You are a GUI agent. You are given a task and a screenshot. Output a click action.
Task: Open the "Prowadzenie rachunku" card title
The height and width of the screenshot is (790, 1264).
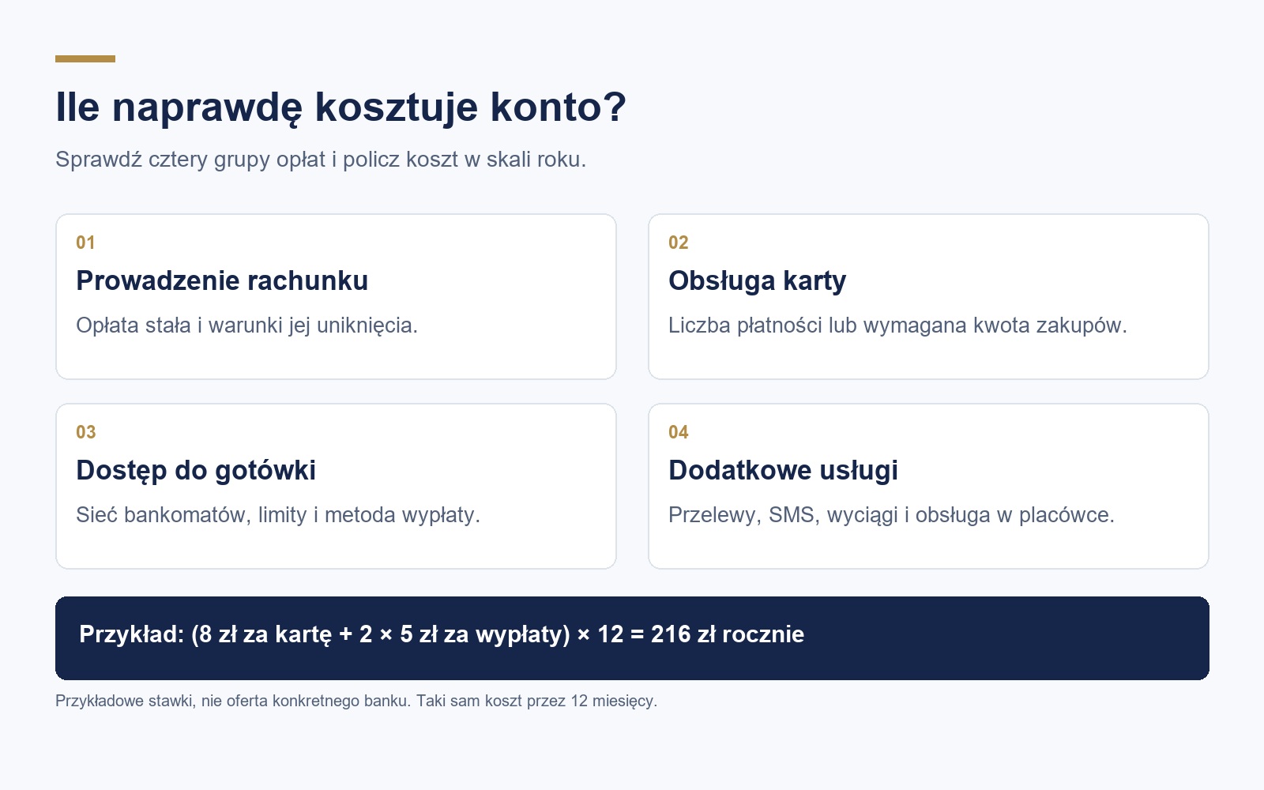(x=222, y=280)
